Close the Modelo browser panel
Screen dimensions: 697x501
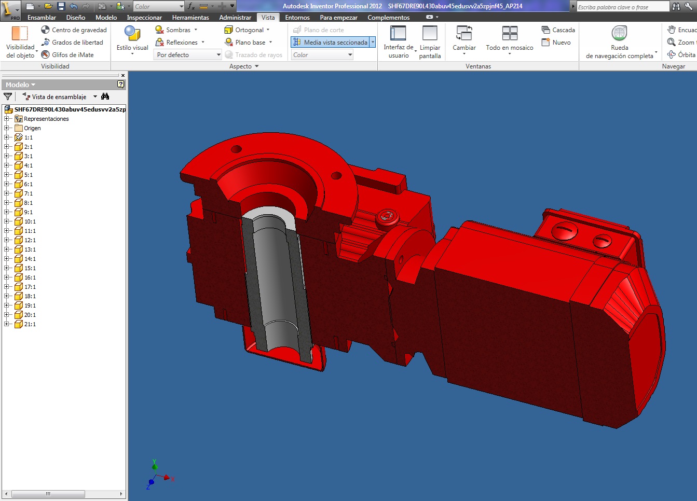pyautogui.click(x=123, y=75)
